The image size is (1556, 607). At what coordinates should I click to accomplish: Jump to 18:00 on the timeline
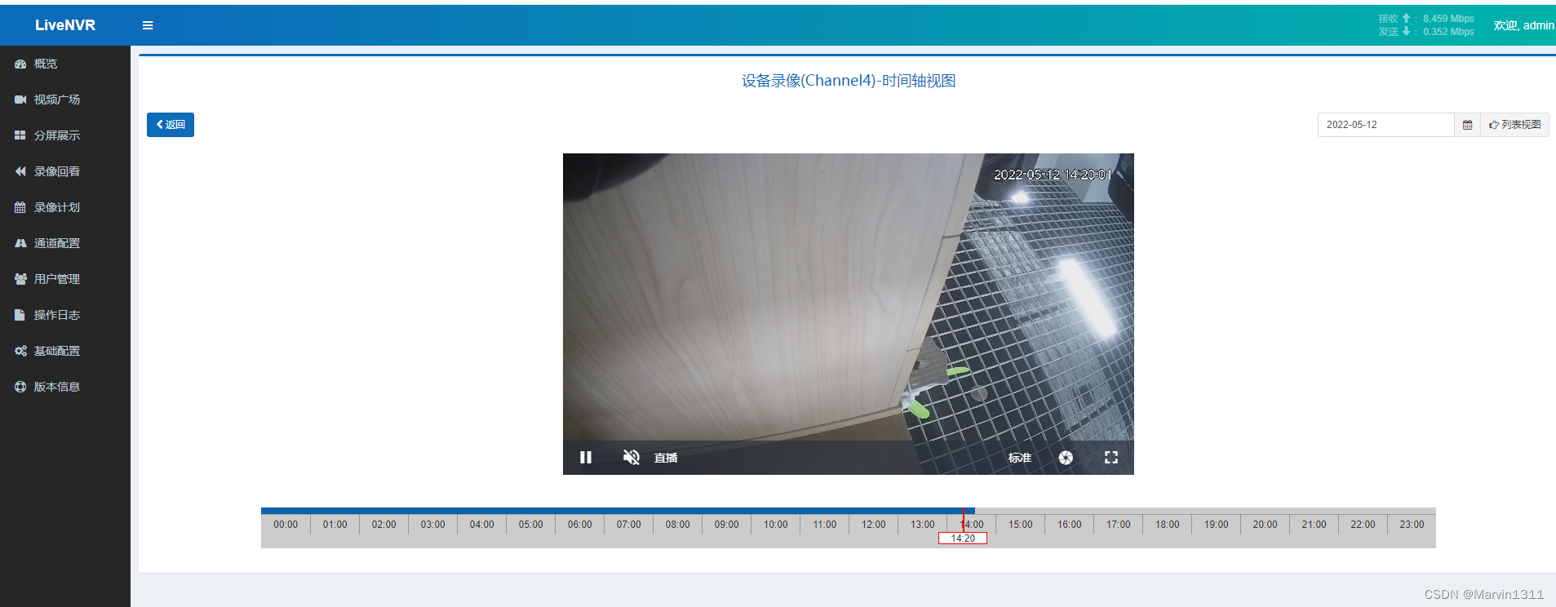tap(1167, 525)
